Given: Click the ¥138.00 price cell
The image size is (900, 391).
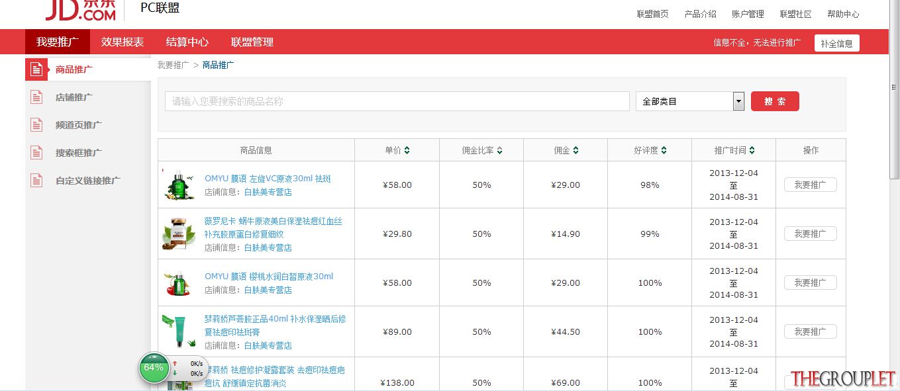Looking at the screenshot, I should [x=397, y=382].
